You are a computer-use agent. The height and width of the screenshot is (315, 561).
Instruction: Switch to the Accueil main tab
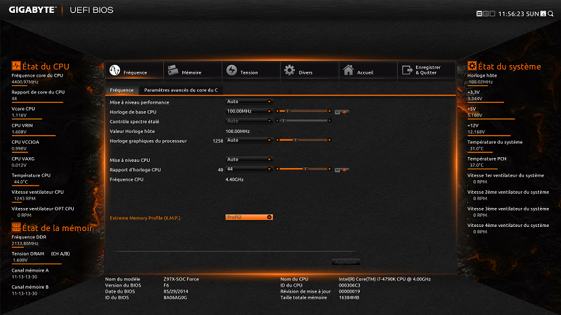tap(368, 70)
